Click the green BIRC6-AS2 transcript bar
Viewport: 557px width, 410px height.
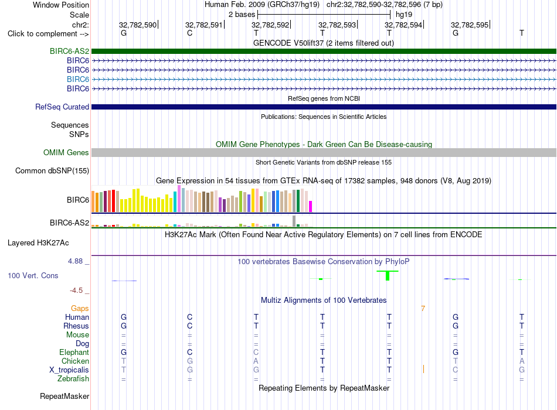click(x=324, y=51)
